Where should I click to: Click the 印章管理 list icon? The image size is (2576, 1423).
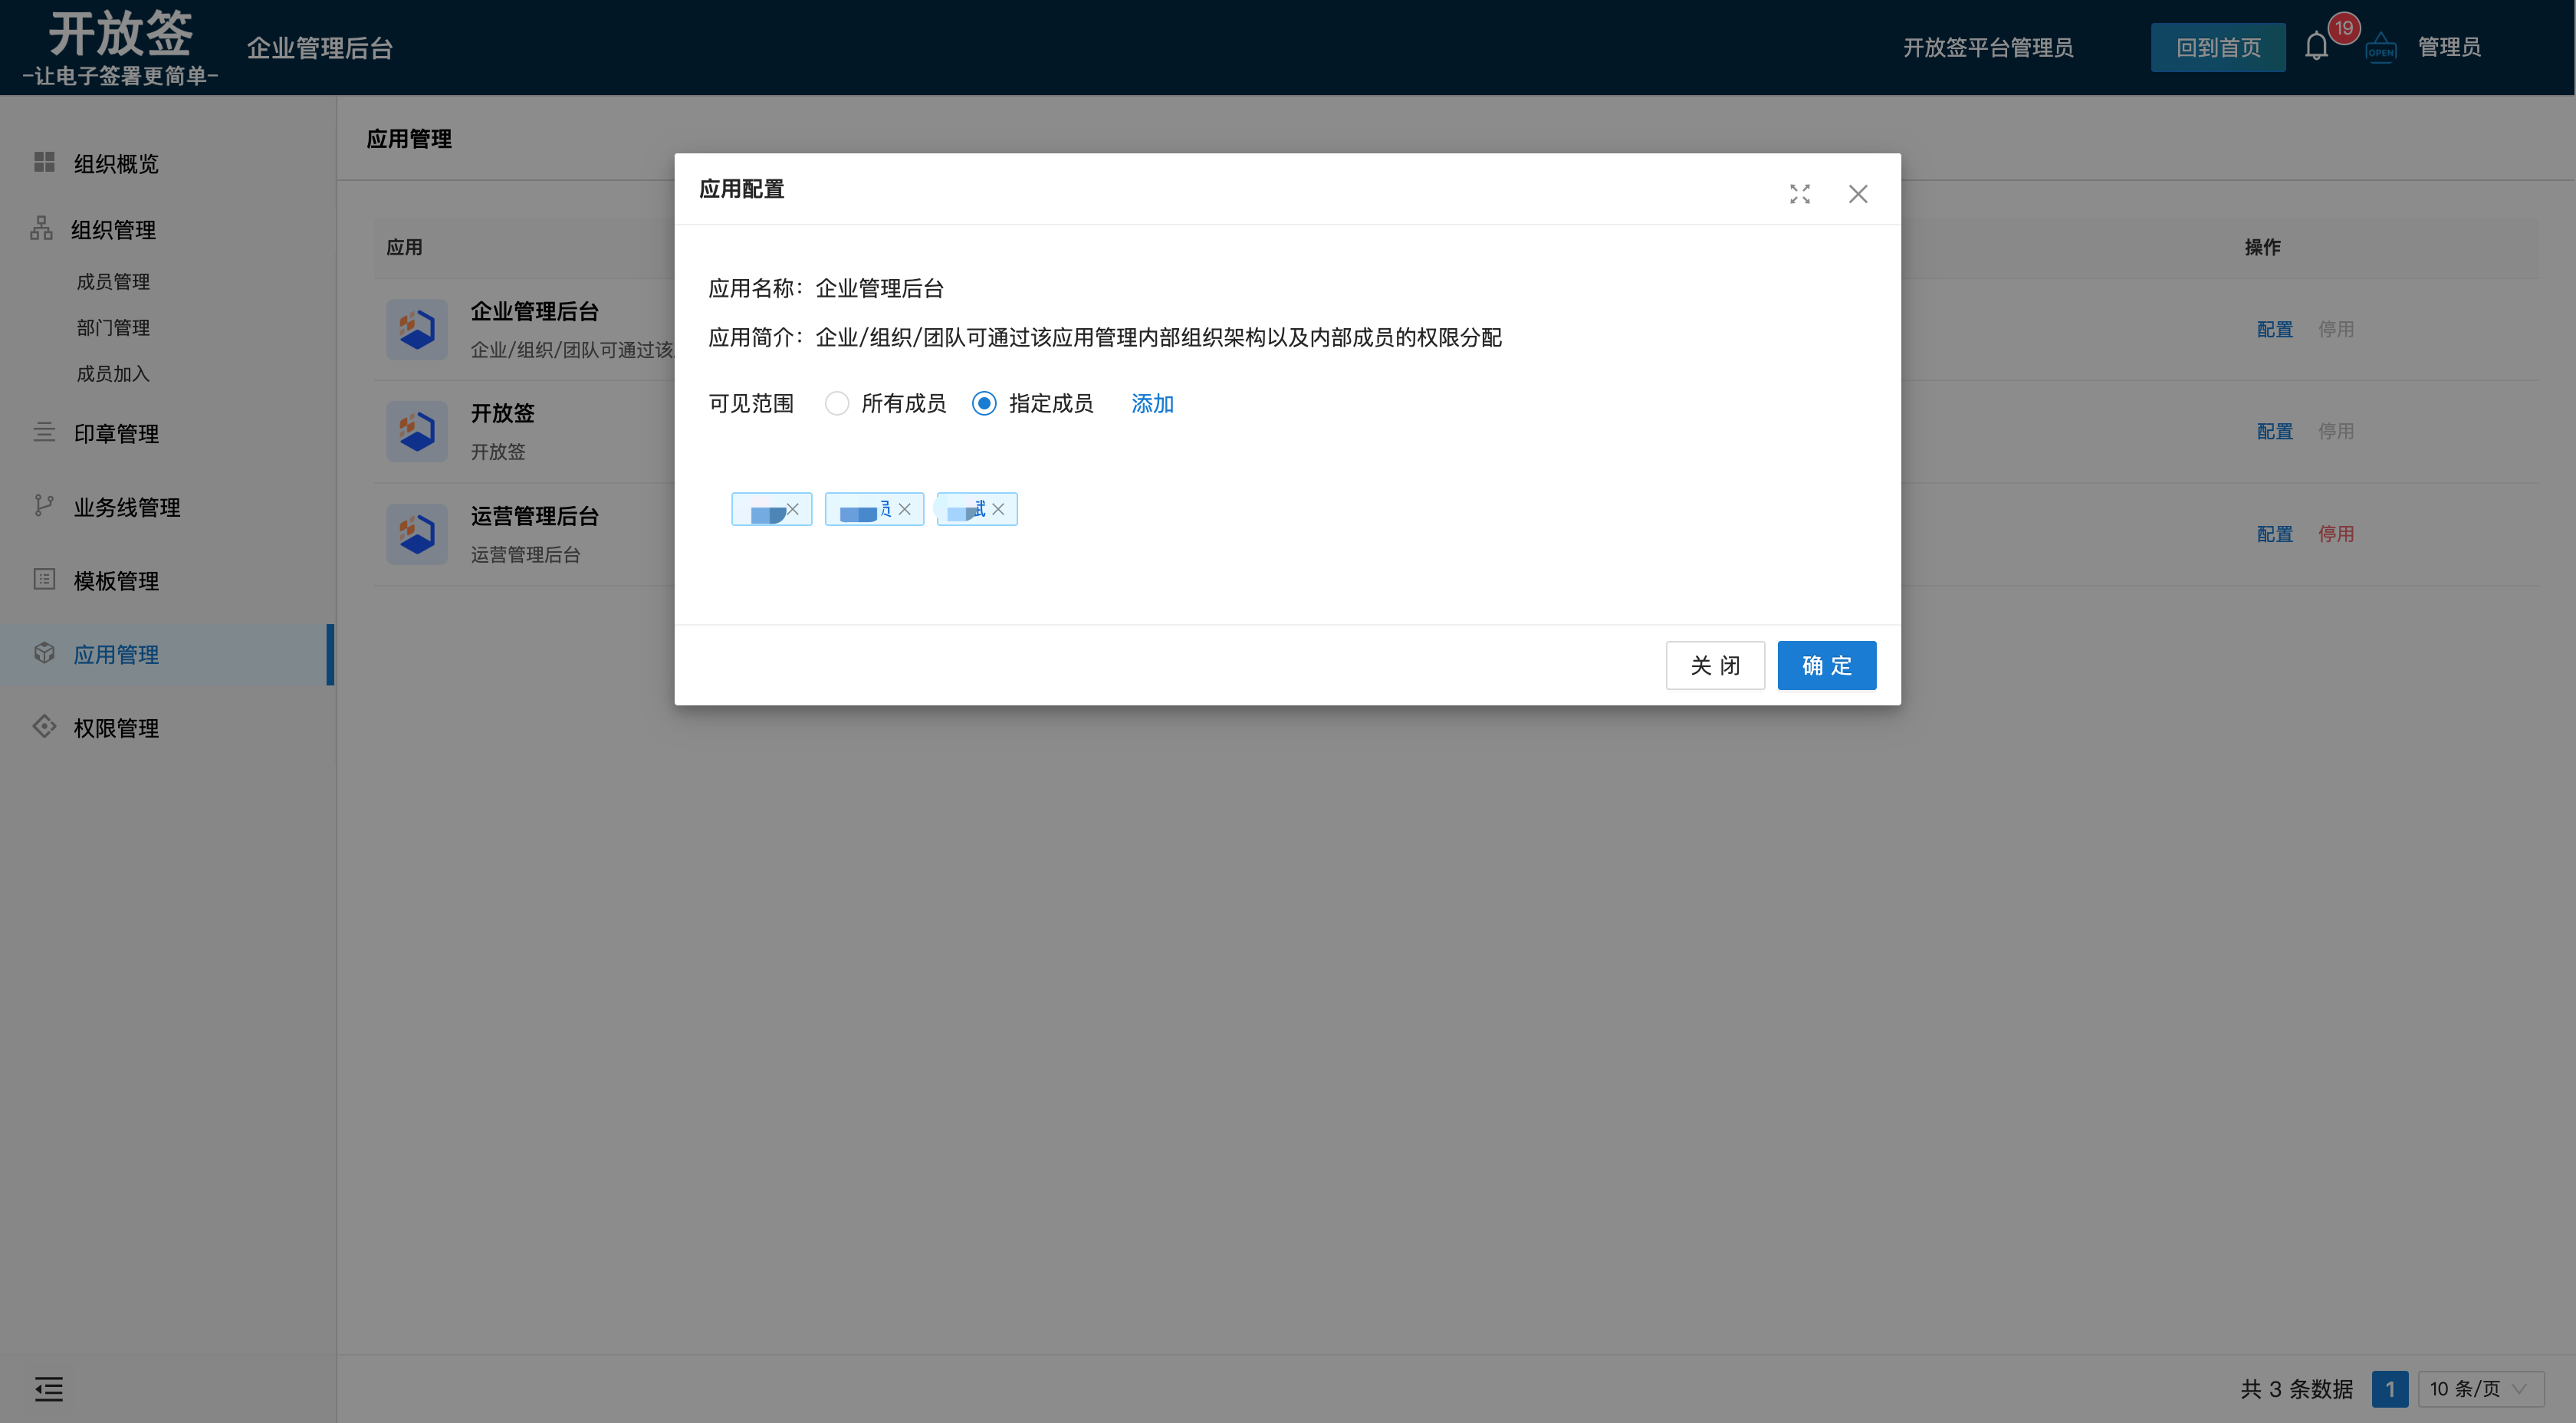[44, 432]
